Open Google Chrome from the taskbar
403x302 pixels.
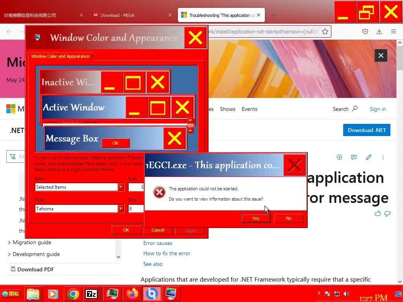coord(73,294)
